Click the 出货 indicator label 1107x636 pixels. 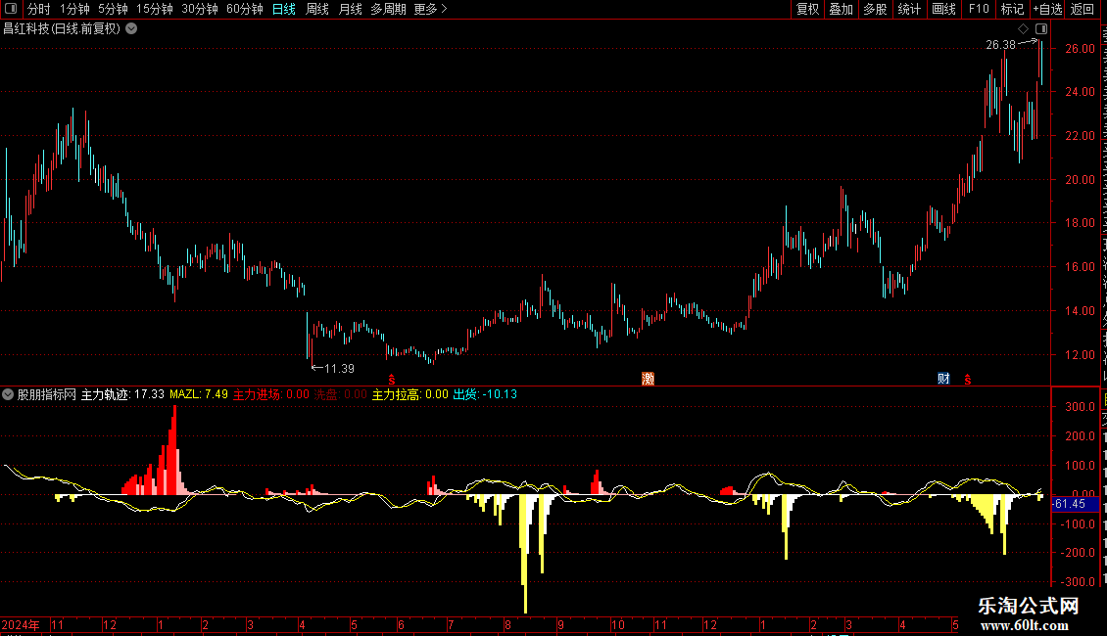pos(485,394)
